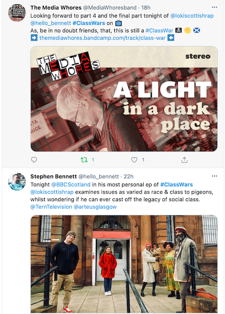
Task: Share The Media Whores tweet
Action: pyautogui.click(x=184, y=160)
